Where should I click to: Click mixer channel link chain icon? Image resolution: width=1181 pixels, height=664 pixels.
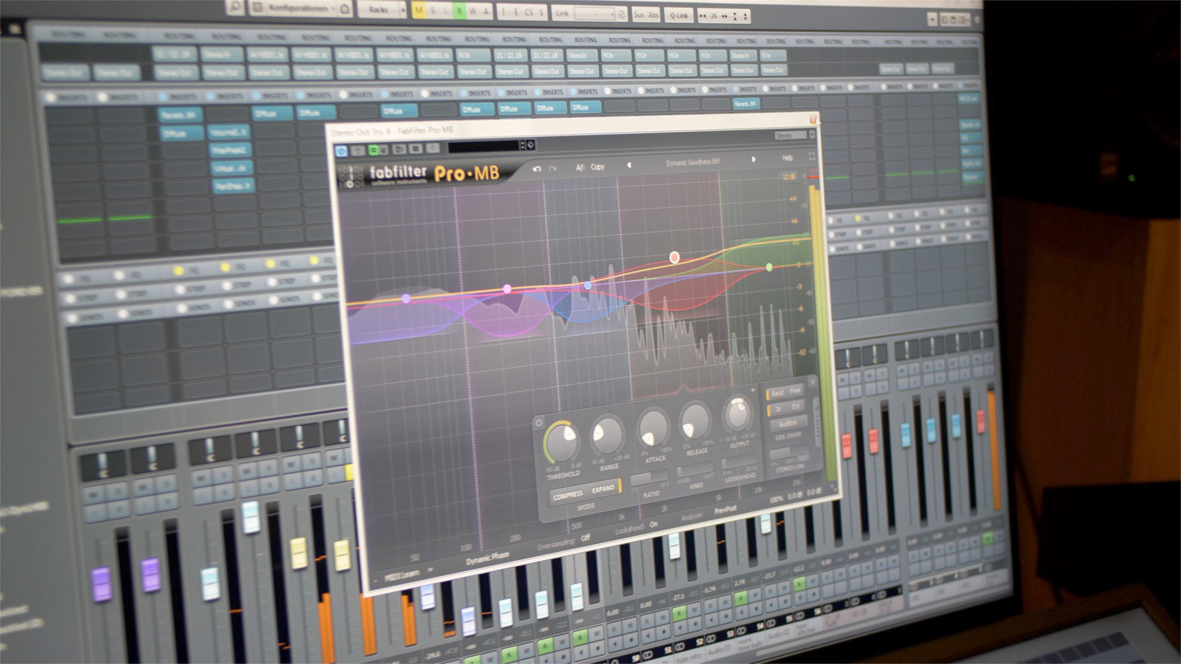(x=622, y=13)
